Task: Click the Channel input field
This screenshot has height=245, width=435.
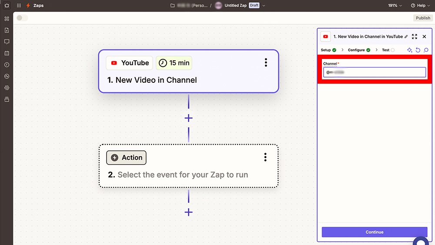Action: point(374,72)
